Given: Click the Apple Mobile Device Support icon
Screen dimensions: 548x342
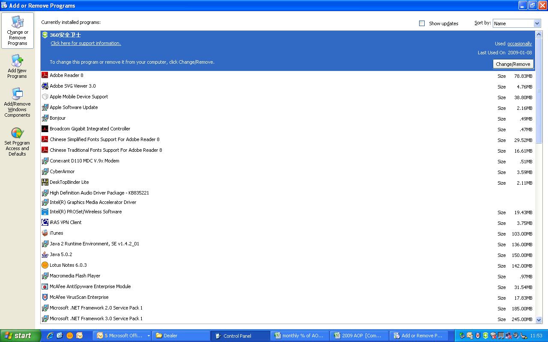Looking at the screenshot, I should pyautogui.click(x=45, y=97).
